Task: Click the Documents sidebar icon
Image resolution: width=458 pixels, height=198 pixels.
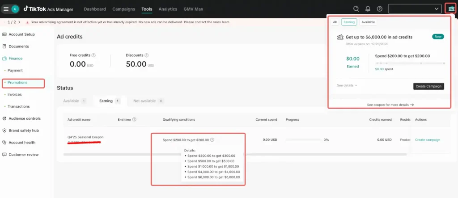Action: [x=4, y=46]
